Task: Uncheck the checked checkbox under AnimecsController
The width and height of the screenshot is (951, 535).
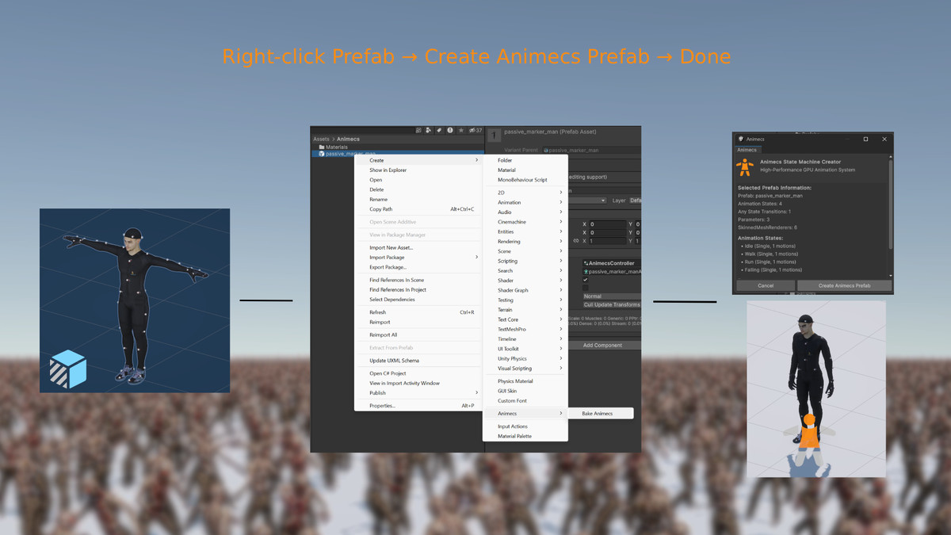Action: [585, 280]
